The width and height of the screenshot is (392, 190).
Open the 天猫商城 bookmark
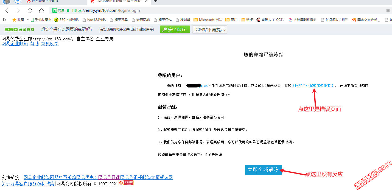click(141, 20)
